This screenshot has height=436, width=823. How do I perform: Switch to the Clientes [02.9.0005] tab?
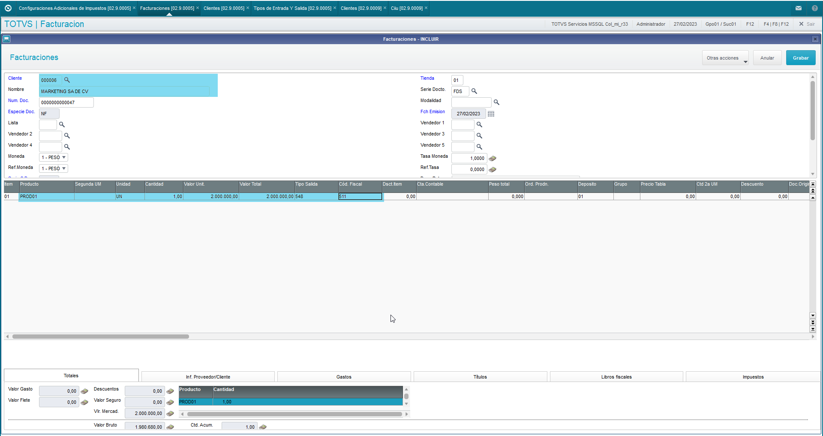coord(224,8)
